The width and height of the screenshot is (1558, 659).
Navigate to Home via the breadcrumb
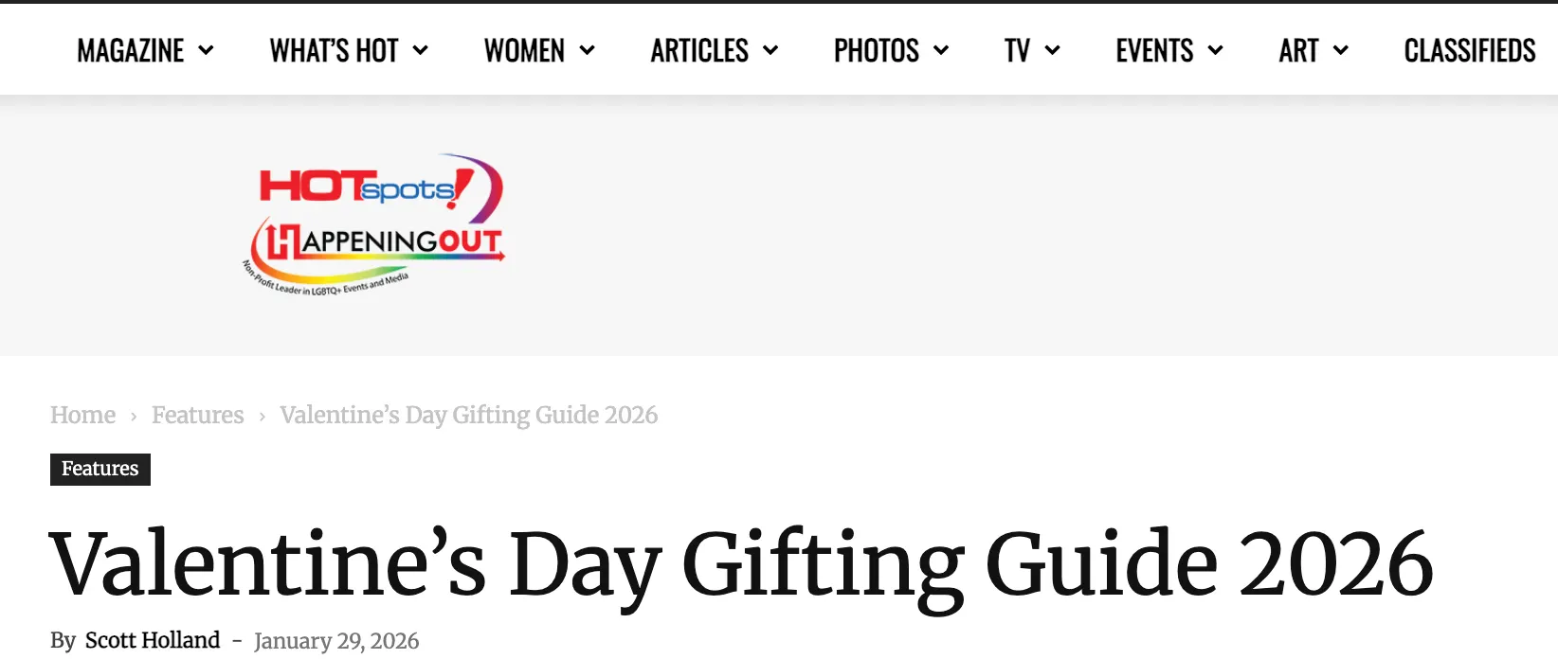[82, 415]
